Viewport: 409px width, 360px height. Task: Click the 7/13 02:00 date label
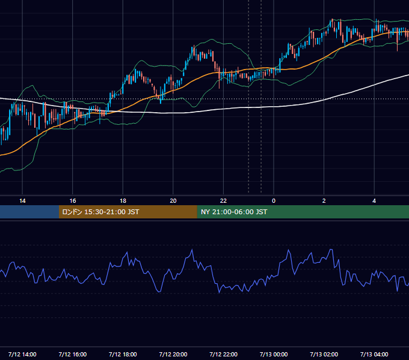coord(324,354)
